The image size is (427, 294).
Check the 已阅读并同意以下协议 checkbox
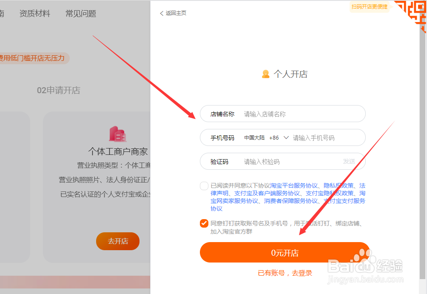click(x=204, y=186)
